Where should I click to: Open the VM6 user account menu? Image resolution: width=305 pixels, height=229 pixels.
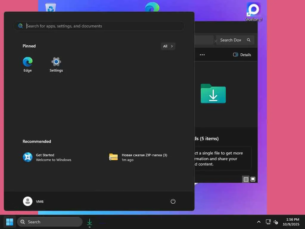pyautogui.click(x=33, y=201)
